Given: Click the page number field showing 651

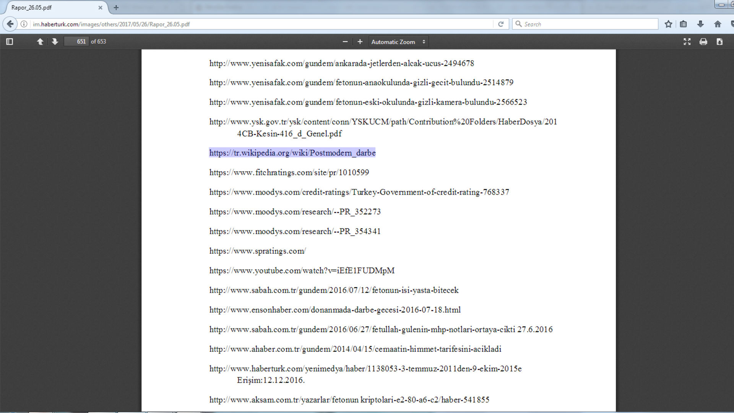Looking at the screenshot, I should [76, 42].
